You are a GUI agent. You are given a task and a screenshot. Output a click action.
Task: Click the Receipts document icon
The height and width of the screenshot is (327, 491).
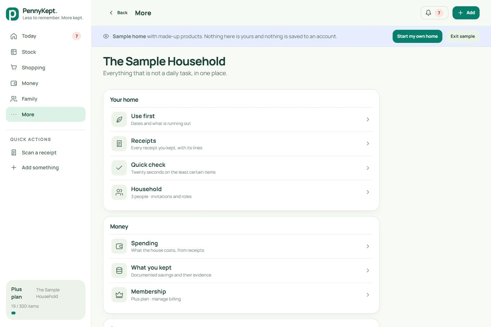(119, 144)
